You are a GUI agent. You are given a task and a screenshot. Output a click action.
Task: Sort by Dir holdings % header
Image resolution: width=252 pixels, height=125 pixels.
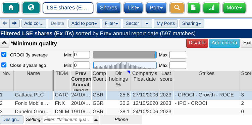(x=118, y=81)
